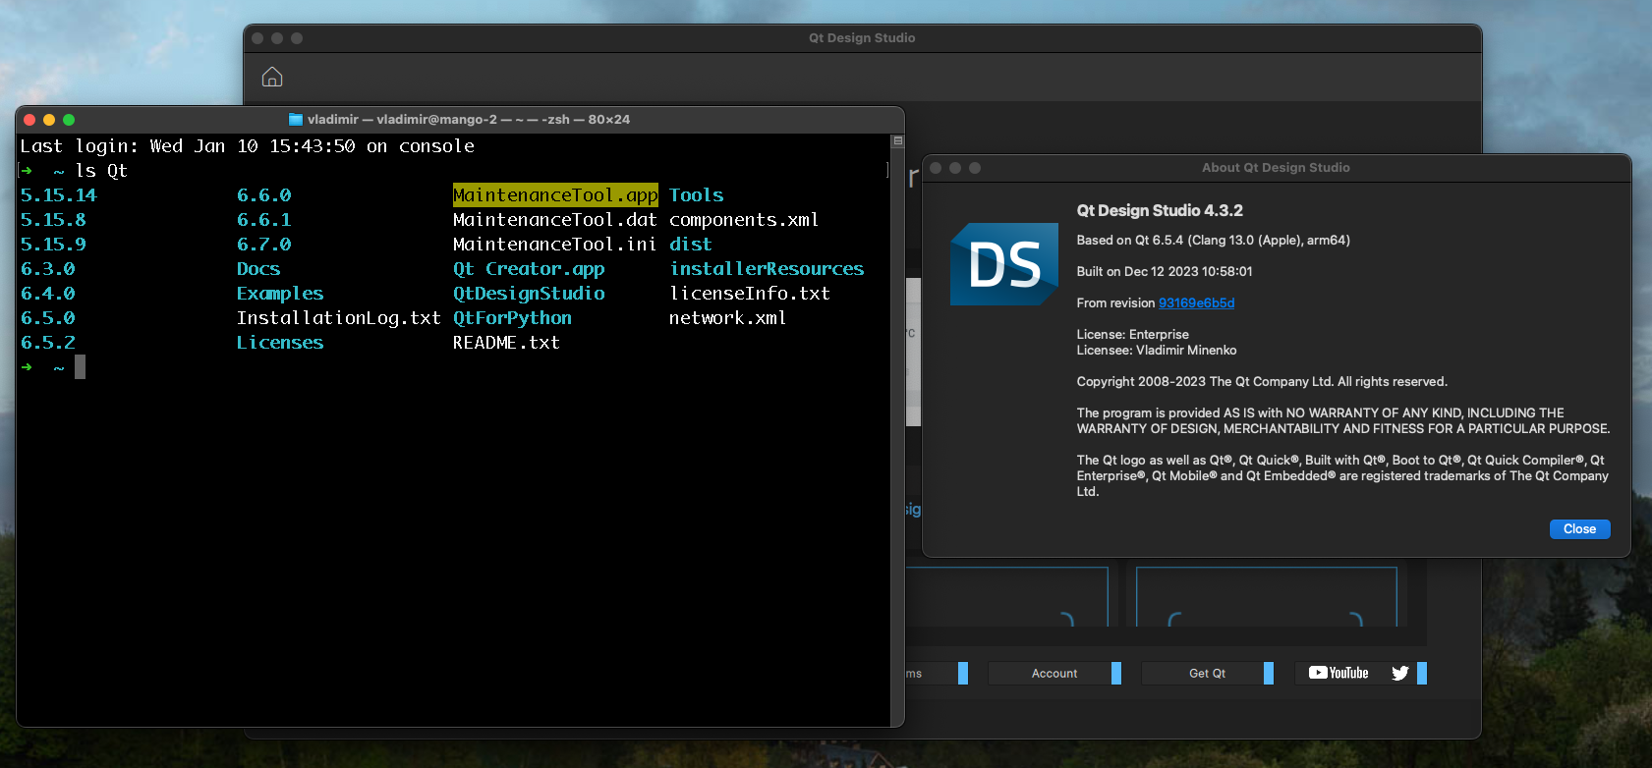Click network.xml in the listing
The image size is (1652, 768).
pyautogui.click(x=727, y=318)
